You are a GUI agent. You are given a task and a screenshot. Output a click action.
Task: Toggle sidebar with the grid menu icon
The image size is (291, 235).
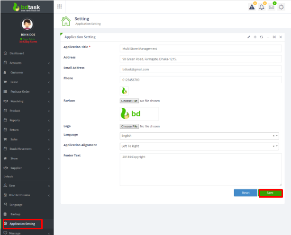coord(59,6)
